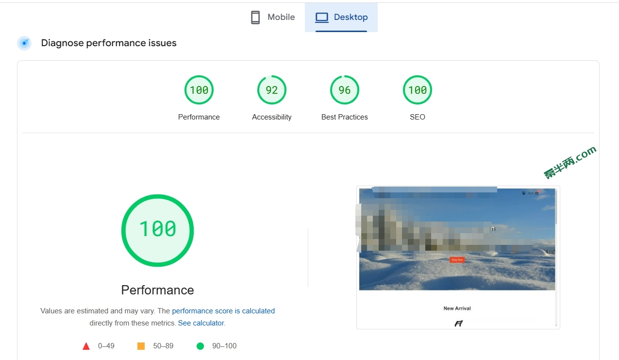Open the Performance 100 score gauge at top
Viewport: 619px width, 360px height.
pyautogui.click(x=199, y=90)
